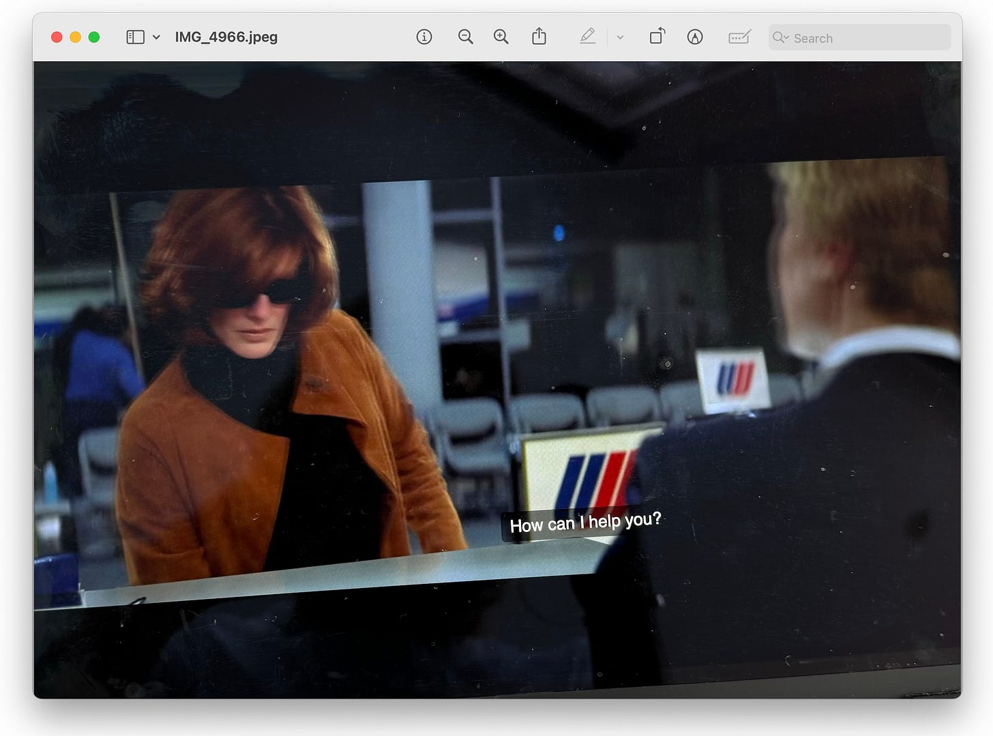Zoom out of the image
Viewport: 993px width, 736px height.
(x=466, y=37)
